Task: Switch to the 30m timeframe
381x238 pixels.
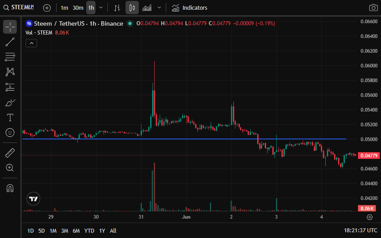Action: [x=78, y=8]
